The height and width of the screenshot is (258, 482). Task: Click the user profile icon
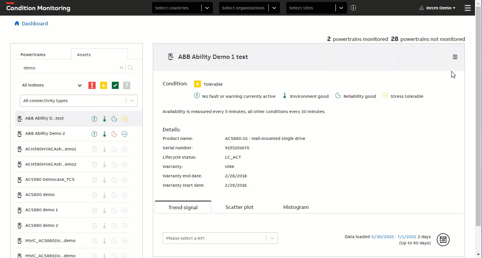[422, 8]
